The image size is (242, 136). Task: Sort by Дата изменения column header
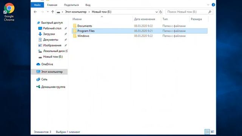click(144, 19)
